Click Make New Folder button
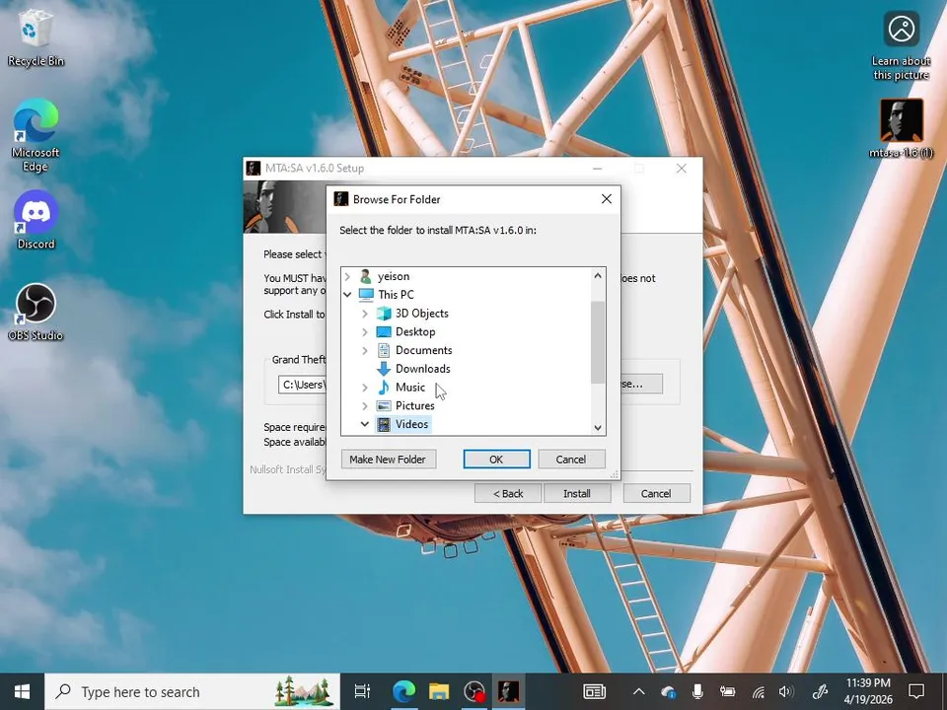This screenshot has width=947, height=710. coord(388,460)
